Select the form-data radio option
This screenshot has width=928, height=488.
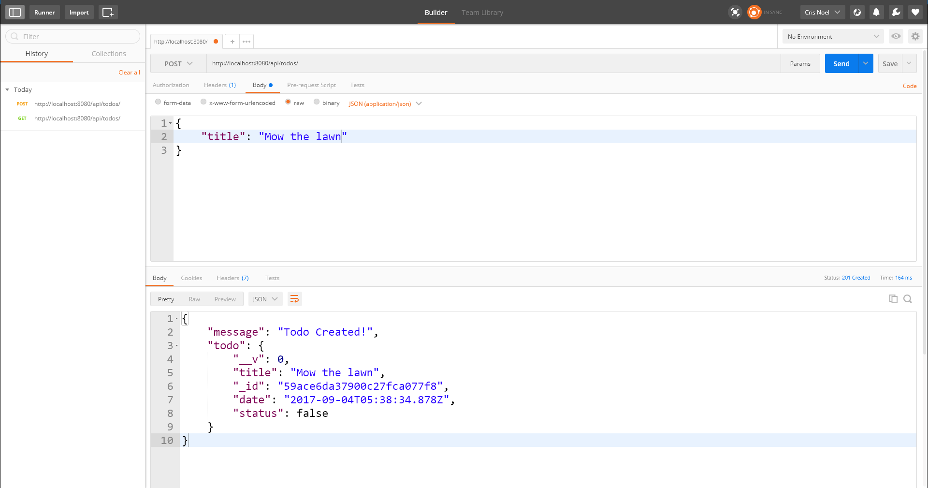158,102
